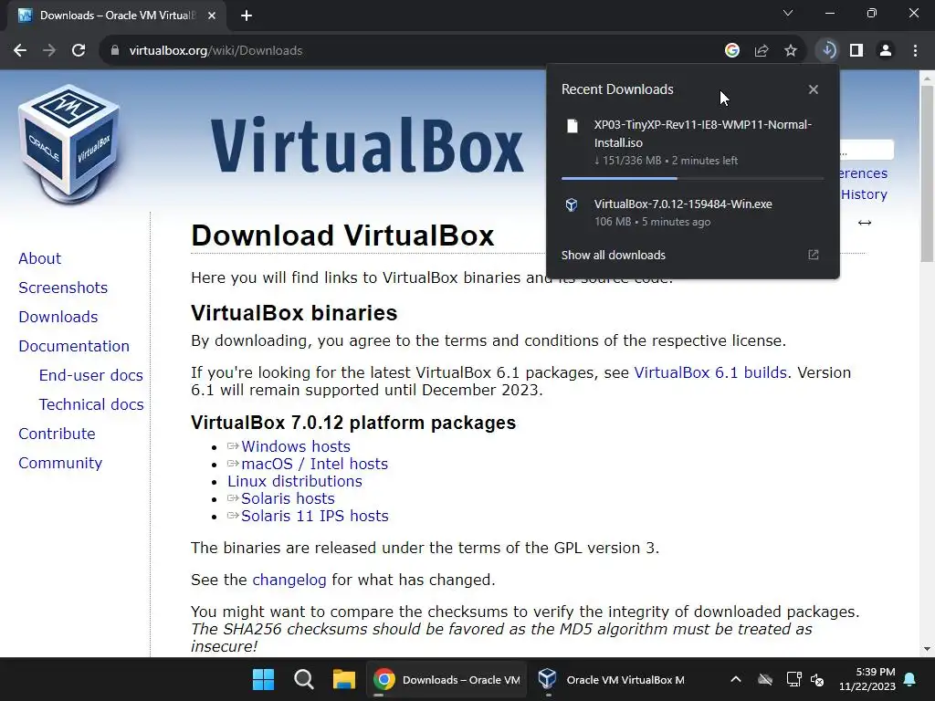Open the notification bell
Image resolution: width=935 pixels, height=701 pixels.
click(x=910, y=679)
